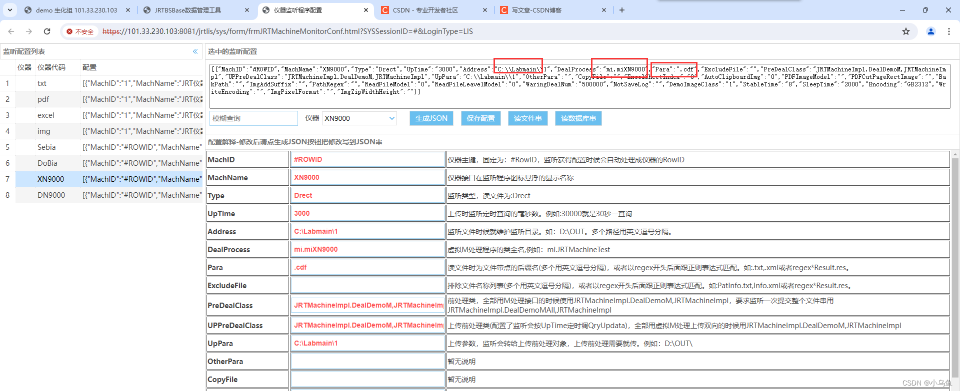The width and height of the screenshot is (960, 391).
Task: Click the browser forward arrow
Action: tap(29, 31)
